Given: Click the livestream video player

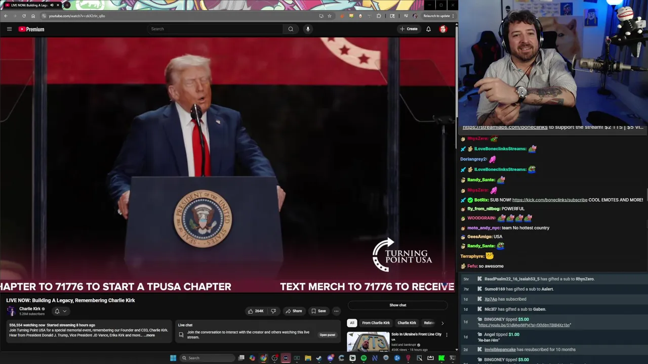Looking at the screenshot, I should pos(228,165).
